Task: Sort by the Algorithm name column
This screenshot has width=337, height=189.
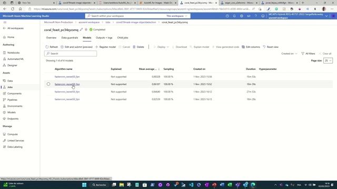Action: tap(63, 69)
